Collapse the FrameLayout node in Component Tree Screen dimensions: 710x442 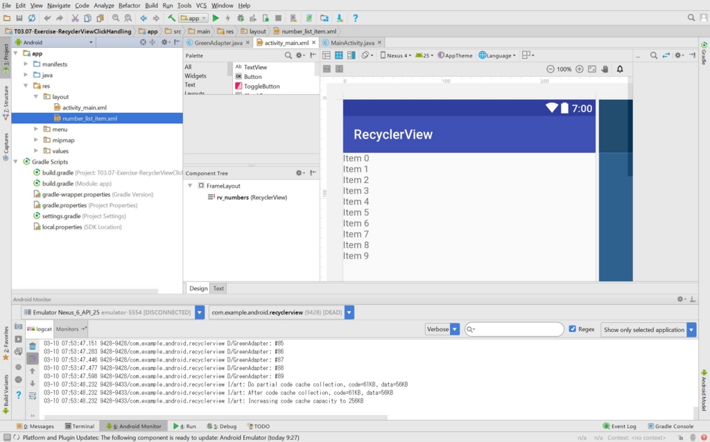point(190,186)
